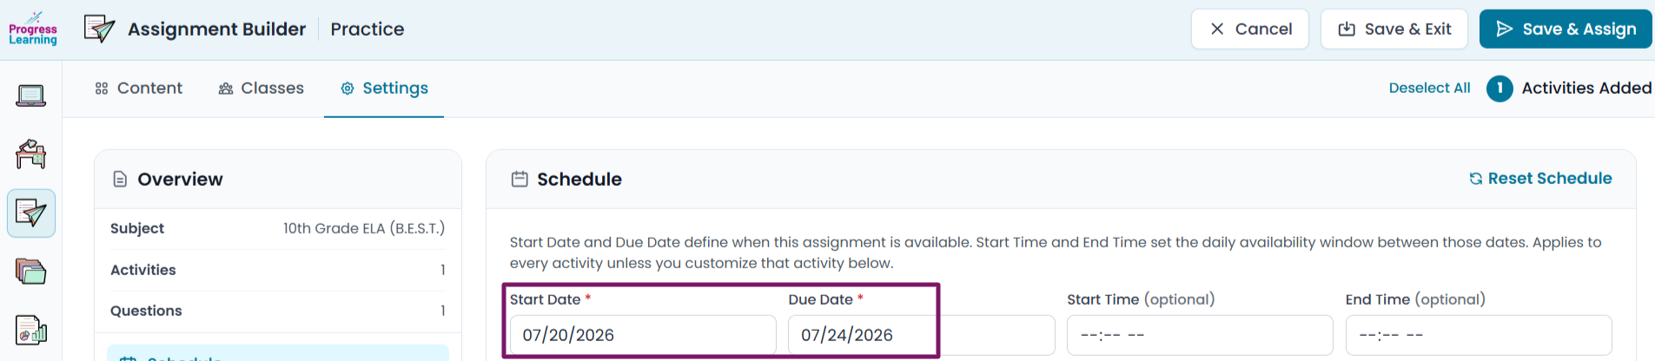Open the stacked folders sidebar icon
The width and height of the screenshot is (1655, 361).
[31, 272]
